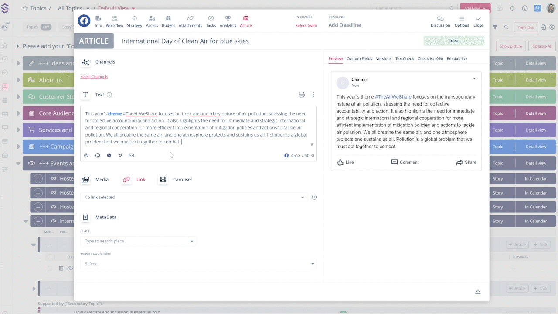Click the print icon above text editor
Screen dimensions: 558x314
[x=302, y=95]
